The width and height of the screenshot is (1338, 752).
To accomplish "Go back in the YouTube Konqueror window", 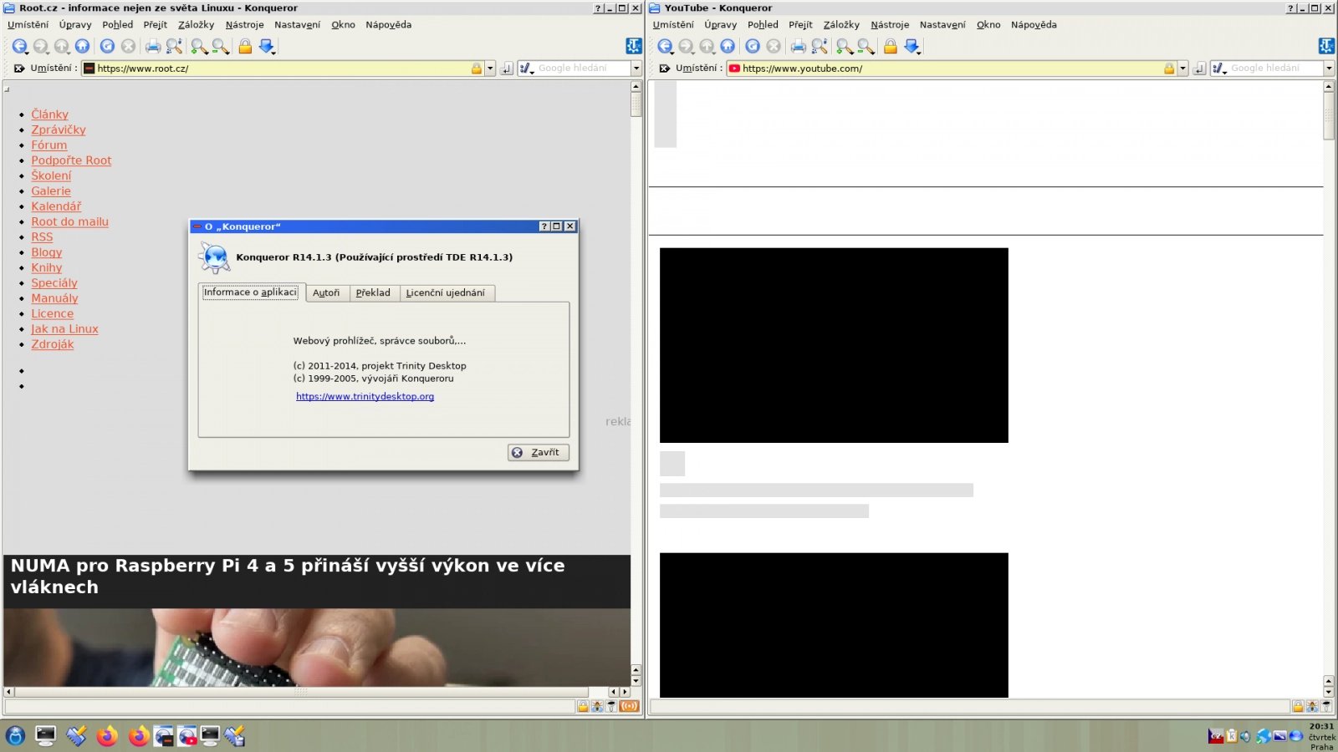I will tap(665, 47).
